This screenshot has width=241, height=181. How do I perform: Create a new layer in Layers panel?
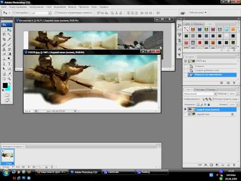pos(228,165)
